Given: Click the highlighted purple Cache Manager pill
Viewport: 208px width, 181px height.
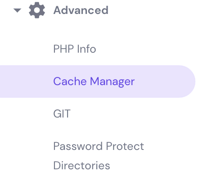Looking at the screenshot, I should [x=98, y=81].
